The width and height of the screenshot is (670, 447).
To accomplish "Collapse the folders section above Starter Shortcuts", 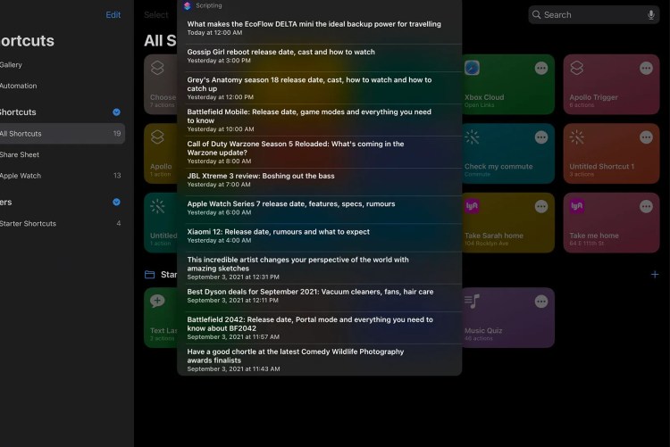I will (x=116, y=203).
